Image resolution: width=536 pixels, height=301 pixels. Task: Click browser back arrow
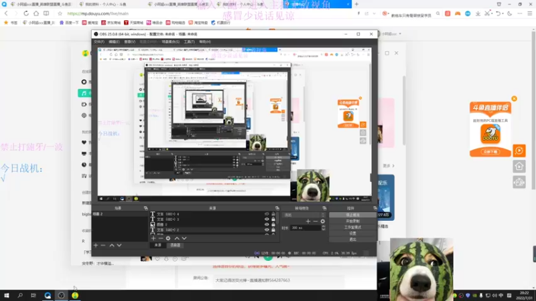tap(6, 13)
